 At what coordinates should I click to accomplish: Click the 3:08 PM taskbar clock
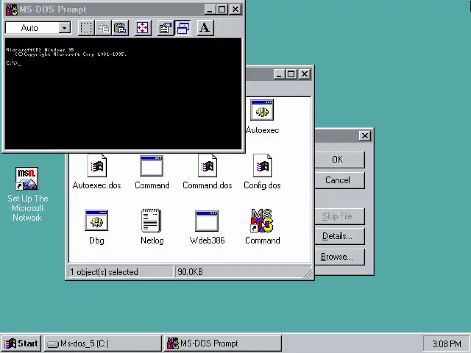446,344
